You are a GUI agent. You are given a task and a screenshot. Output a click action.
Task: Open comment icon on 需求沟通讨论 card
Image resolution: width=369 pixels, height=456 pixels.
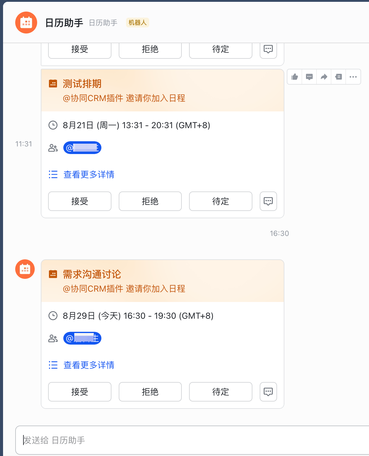pyautogui.click(x=268, y=392)
